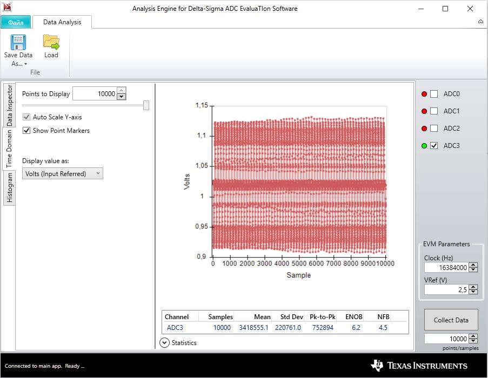The image size is (488, 378).
Task: Disable Show Point Markers checkbox
Action: (x=26, y=131)
